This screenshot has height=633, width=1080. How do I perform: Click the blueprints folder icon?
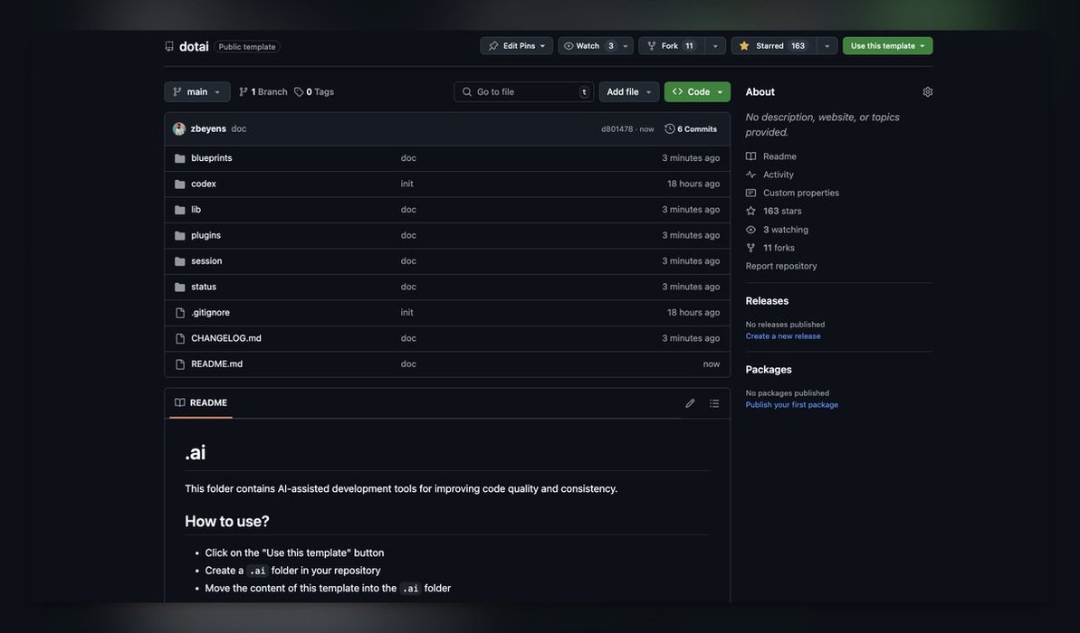point(180,158)
